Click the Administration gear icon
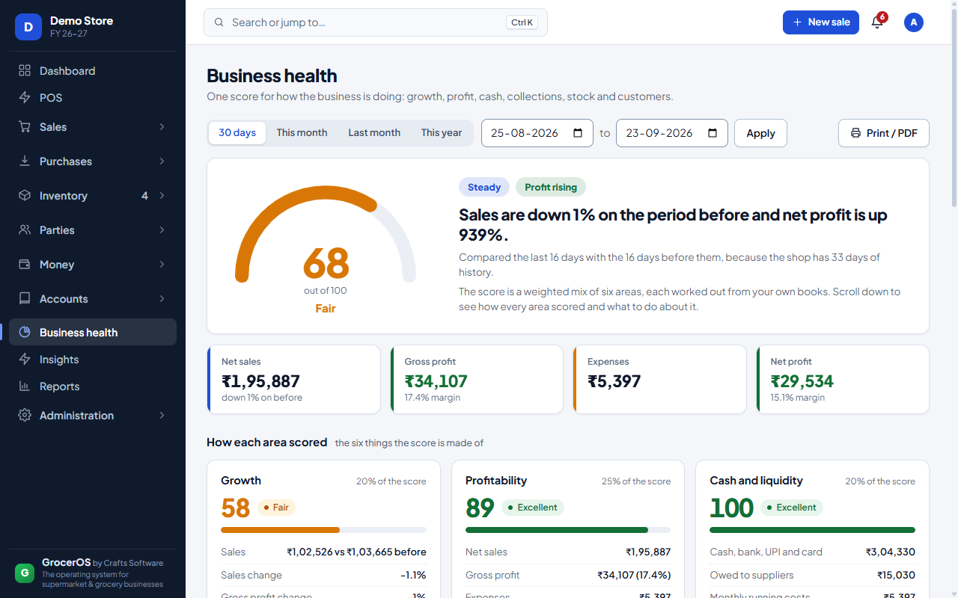Image resolution: width=958 pixels, height=598 pixels. (25, 416)
